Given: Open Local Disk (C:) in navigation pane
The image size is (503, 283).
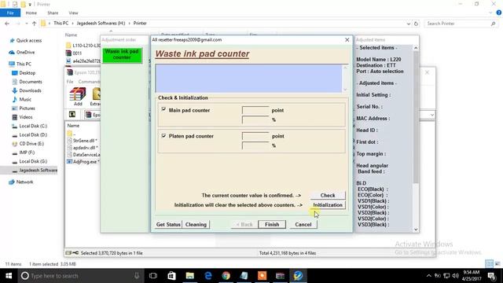Looking at the screenshot, I should pos(33,126).
